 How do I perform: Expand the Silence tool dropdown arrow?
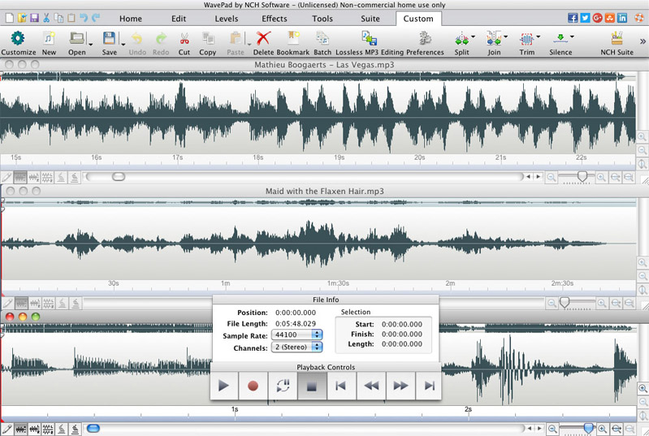pos(572,37)
